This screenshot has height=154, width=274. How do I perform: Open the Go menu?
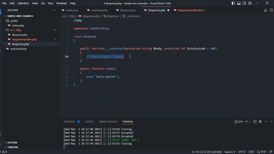coord(43,3)
